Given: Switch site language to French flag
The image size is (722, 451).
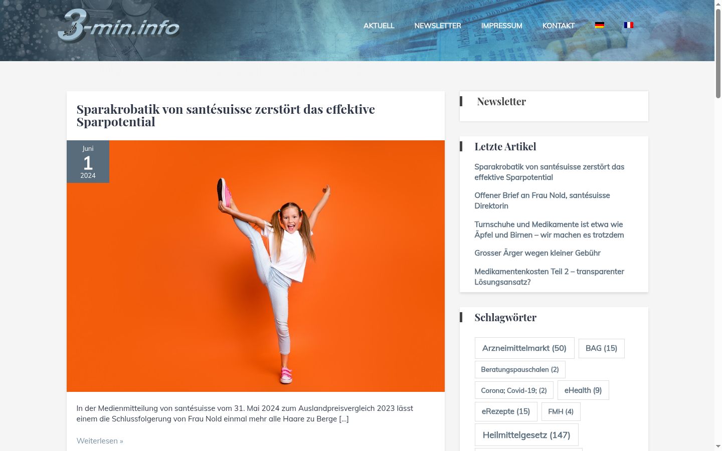Looking at the screenshot, I should coord(629,25).
